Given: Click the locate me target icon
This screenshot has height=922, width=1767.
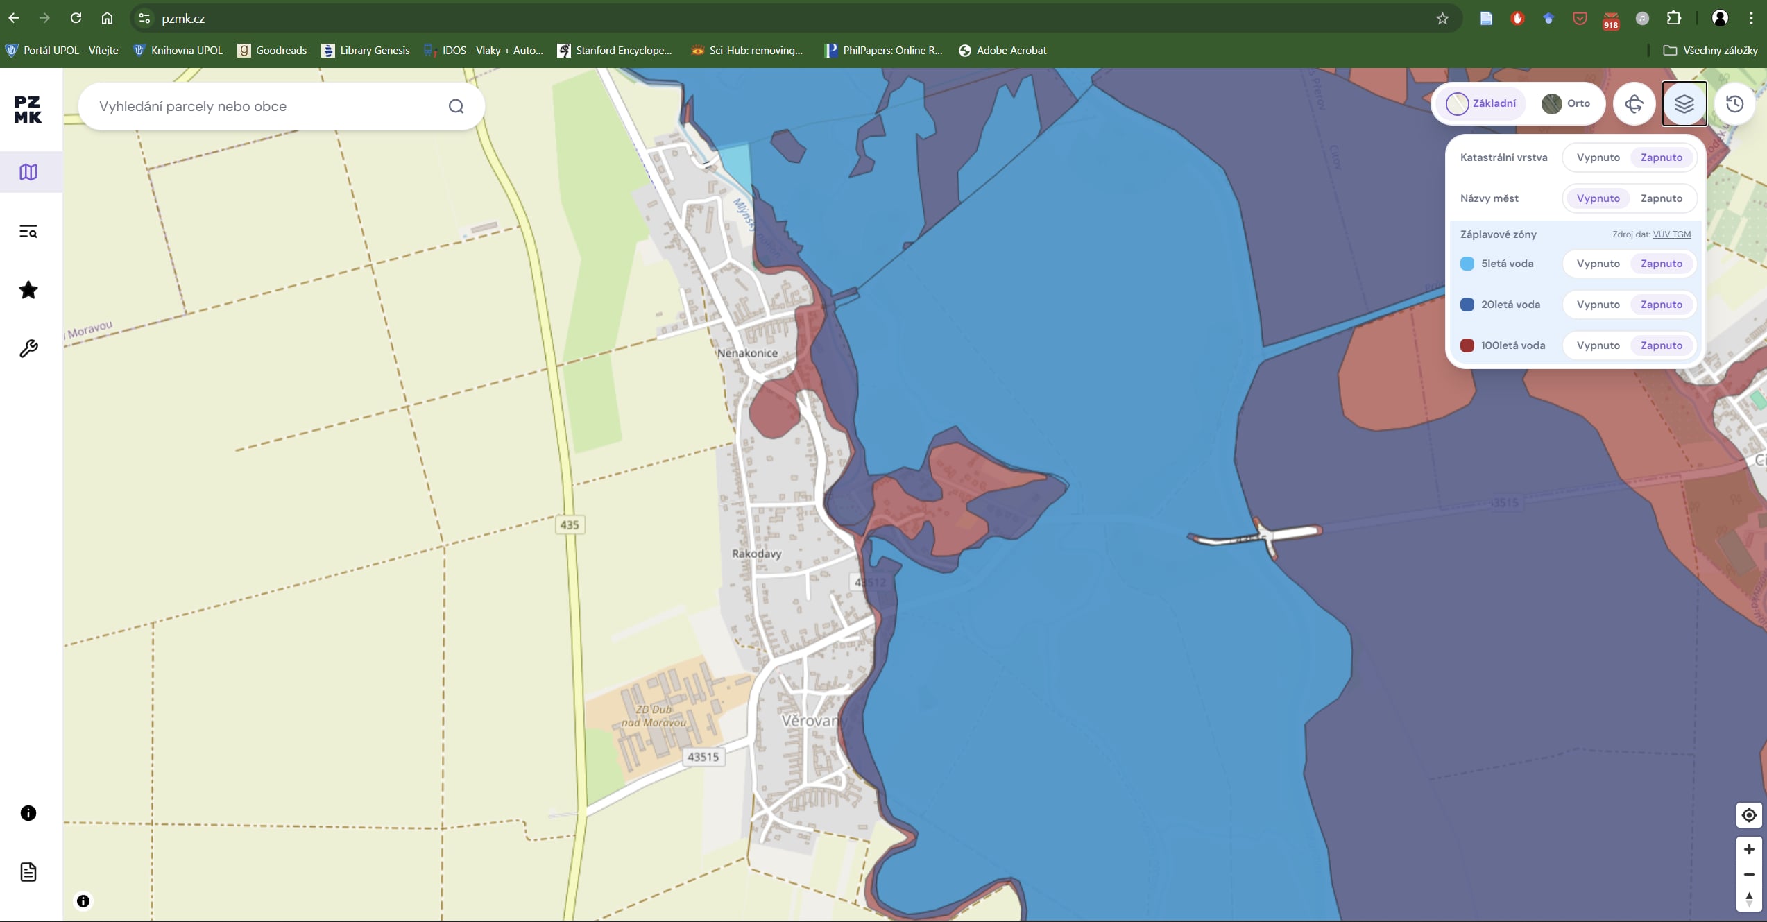Looking at the screenshot, I should (x=1748, y=815).
